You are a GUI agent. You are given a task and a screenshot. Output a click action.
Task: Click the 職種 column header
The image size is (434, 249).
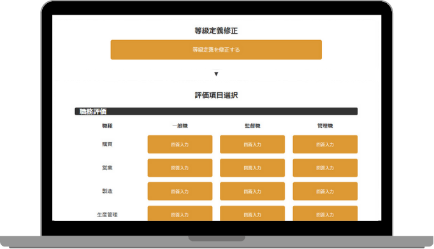[x=108, y=126]
